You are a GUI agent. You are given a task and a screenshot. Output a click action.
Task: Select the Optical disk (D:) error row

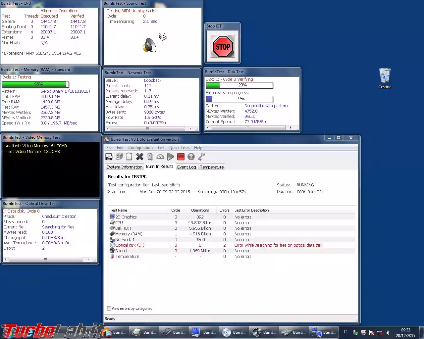pos(130,245)
